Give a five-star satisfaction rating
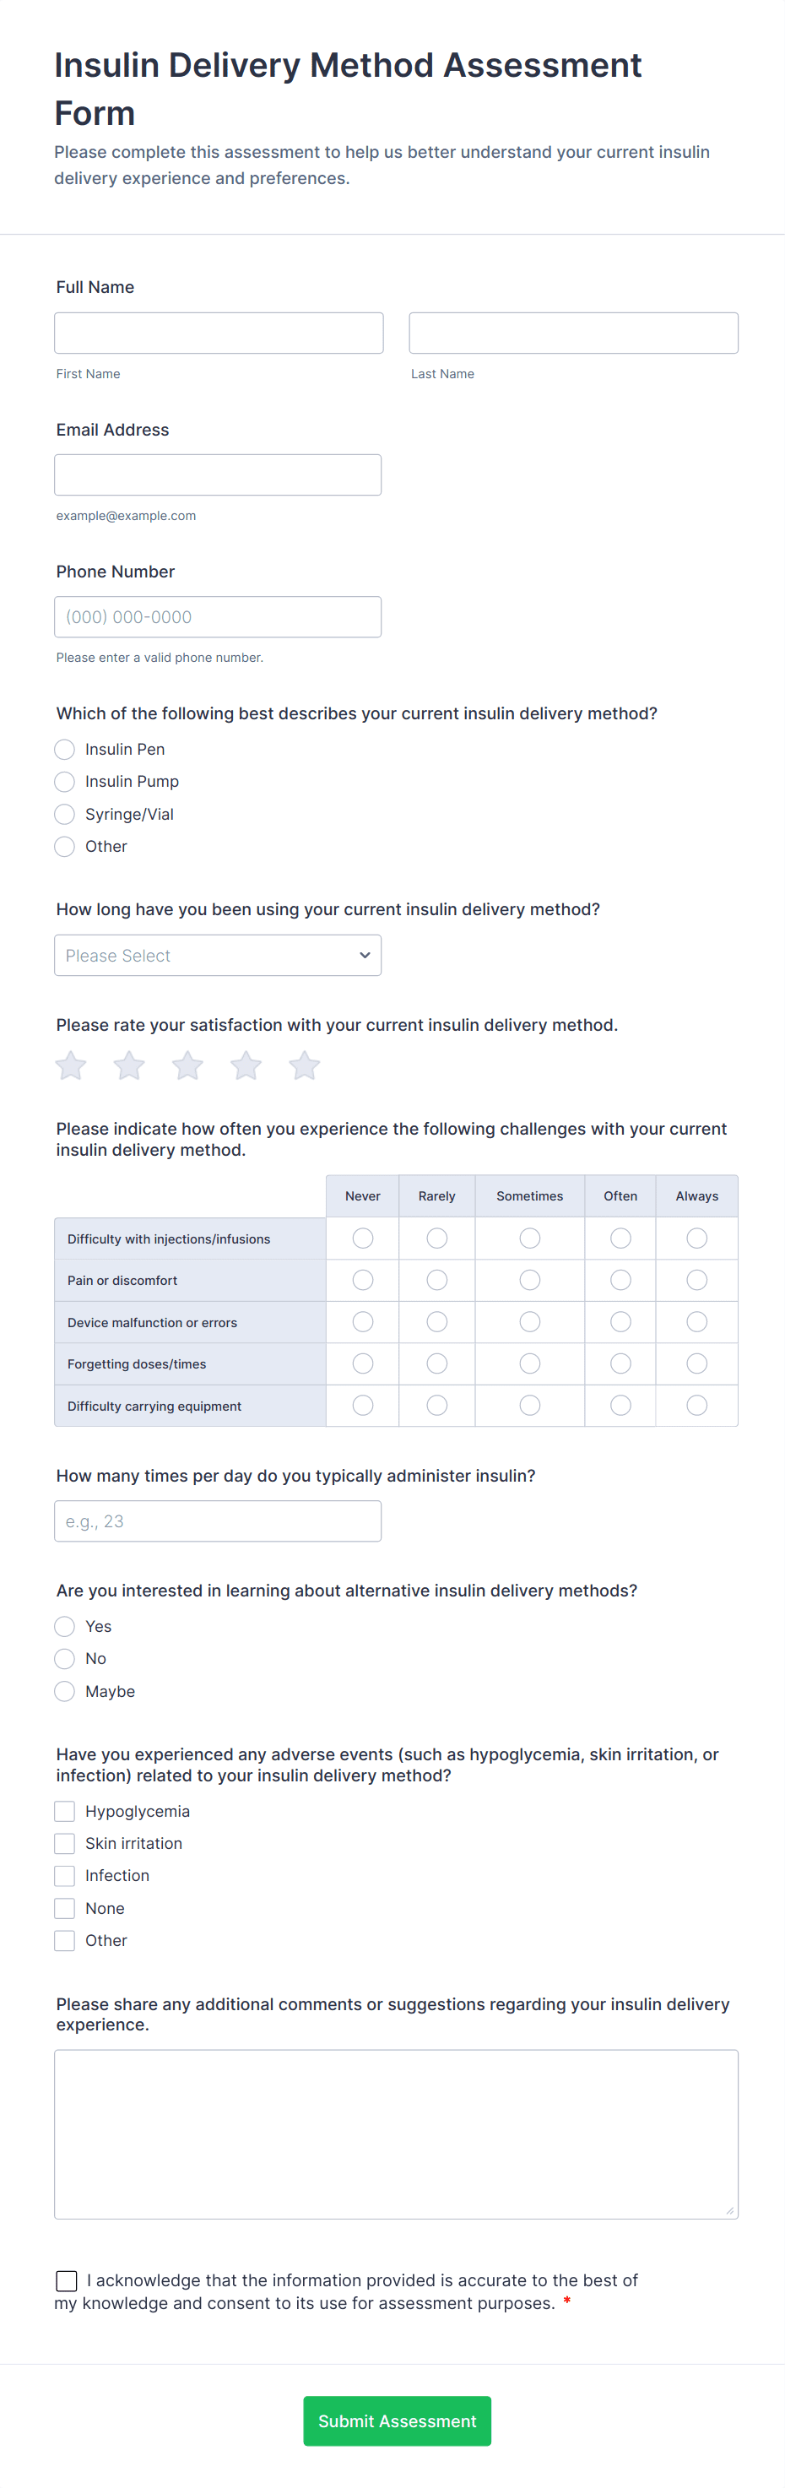785x2488 pixels. 304,1065
